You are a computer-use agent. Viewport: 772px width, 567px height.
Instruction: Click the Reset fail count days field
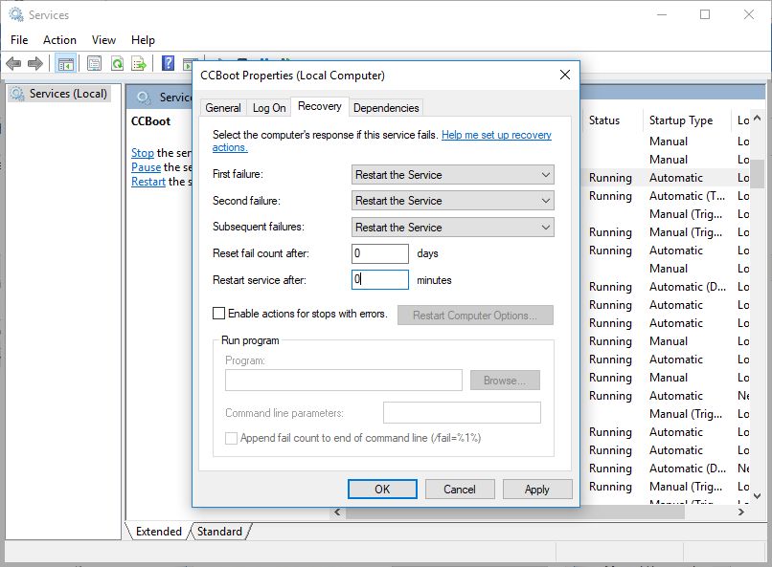379,253
